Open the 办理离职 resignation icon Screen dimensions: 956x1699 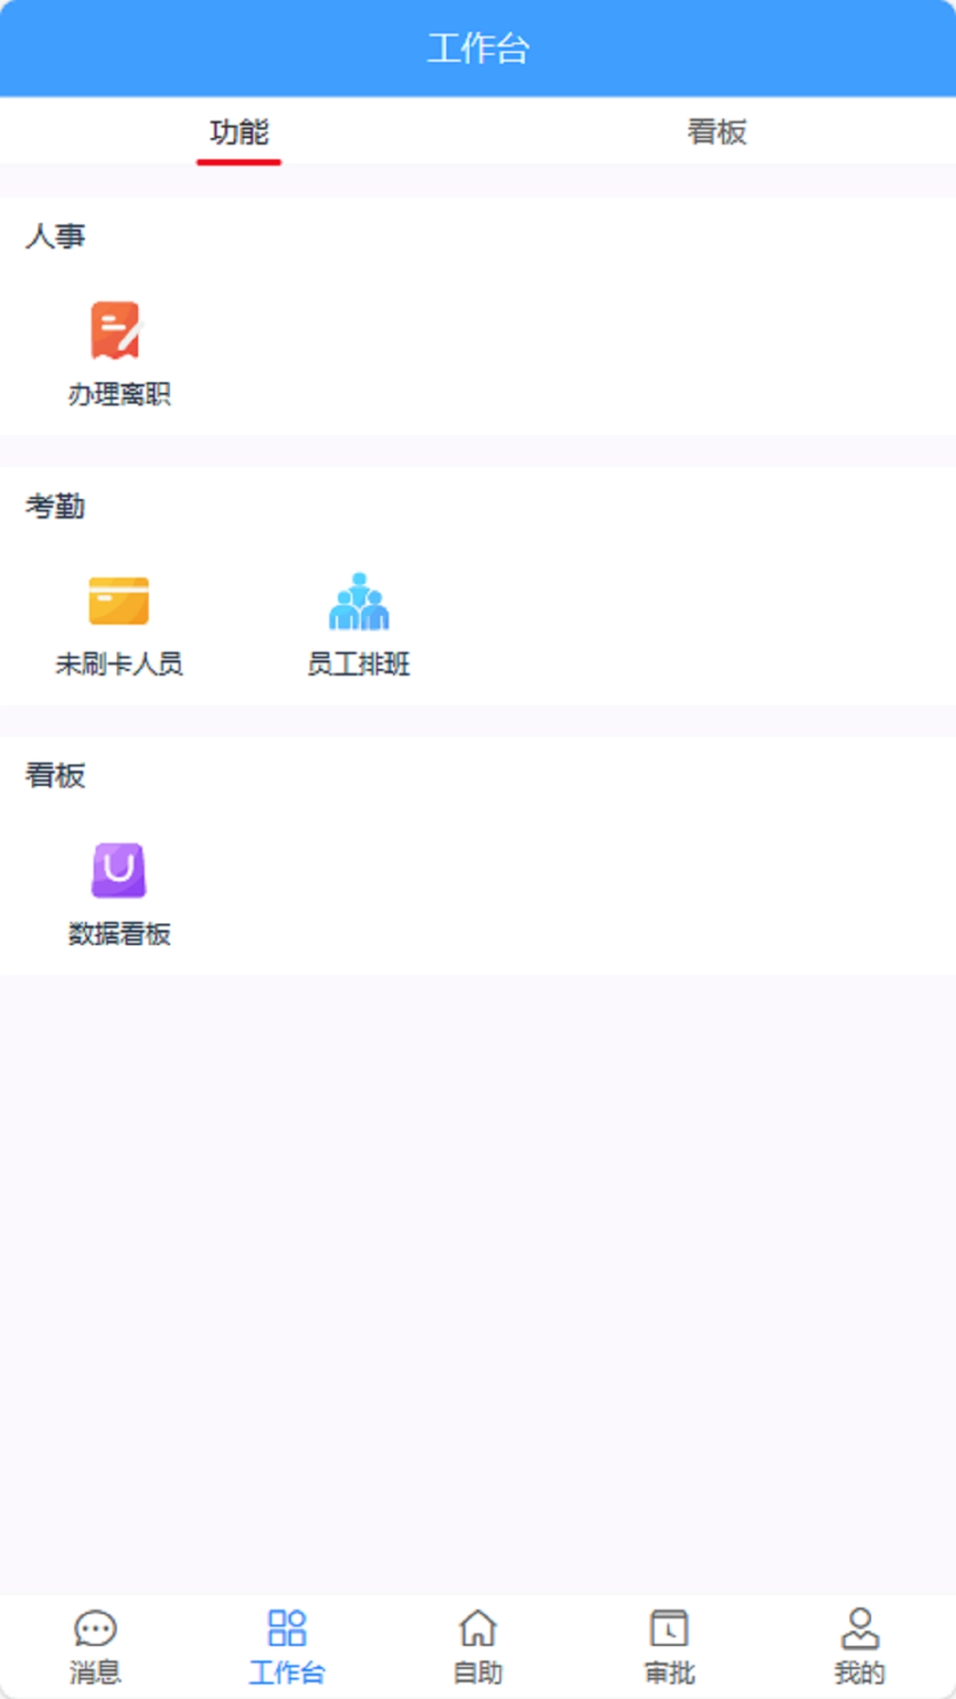116,331
